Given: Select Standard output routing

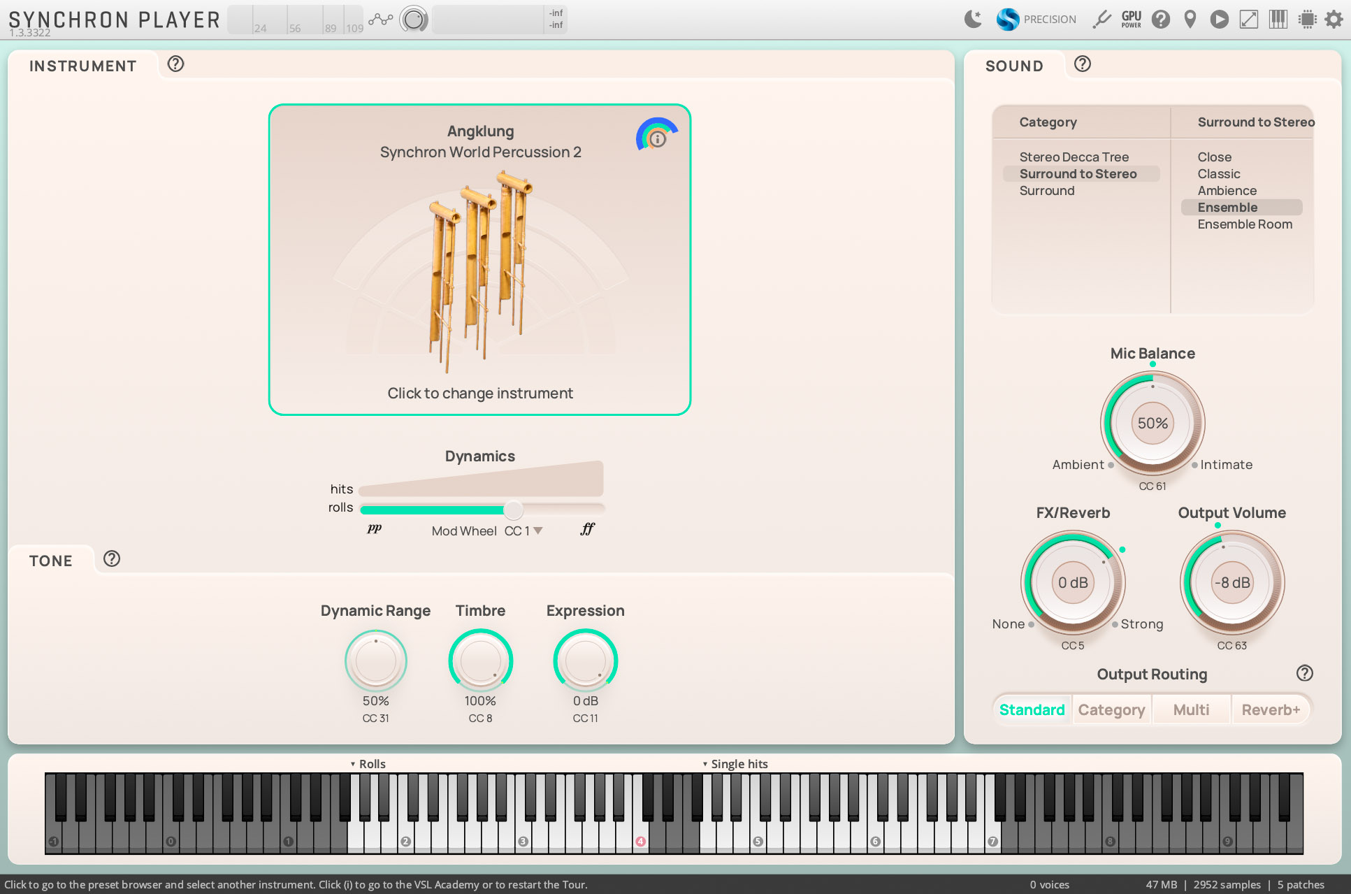Looking at the screenshot, I should pos(1032,709).
